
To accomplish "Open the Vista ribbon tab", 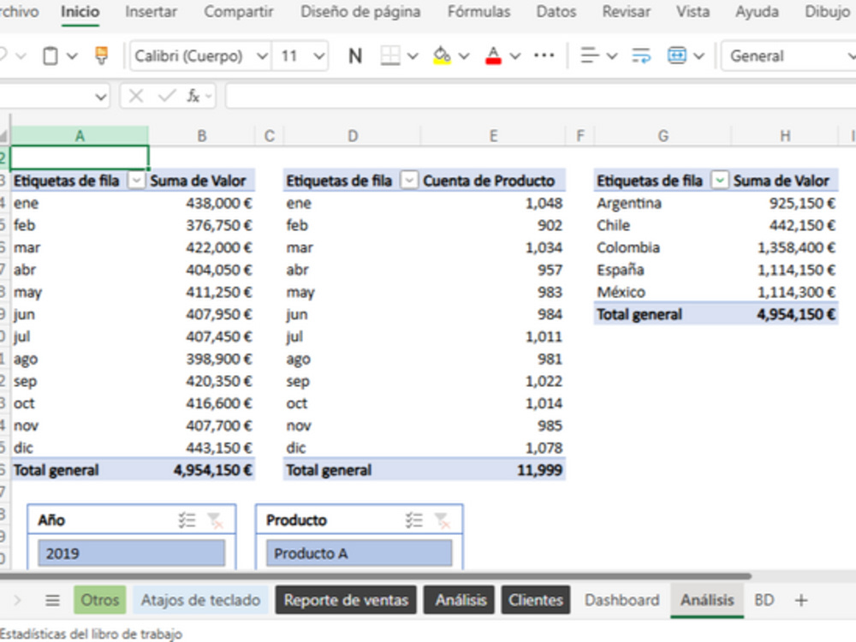I will (x=693, y=11).
